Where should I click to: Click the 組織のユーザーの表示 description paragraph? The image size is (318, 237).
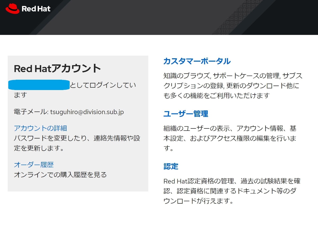click(x=230, y=138)
